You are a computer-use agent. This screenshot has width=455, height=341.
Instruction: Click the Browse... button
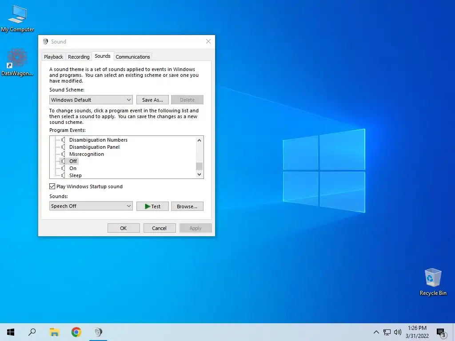click(x=187, y=206)
